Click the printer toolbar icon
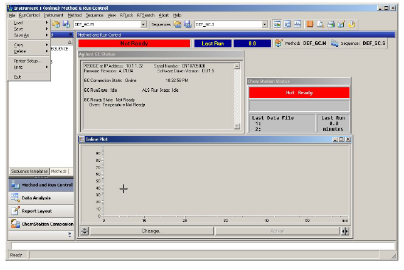The height and width of the screenshot is (270, 404). [331, 24]
